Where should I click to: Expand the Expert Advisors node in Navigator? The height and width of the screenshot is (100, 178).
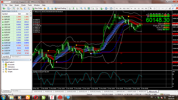[3, 69]
